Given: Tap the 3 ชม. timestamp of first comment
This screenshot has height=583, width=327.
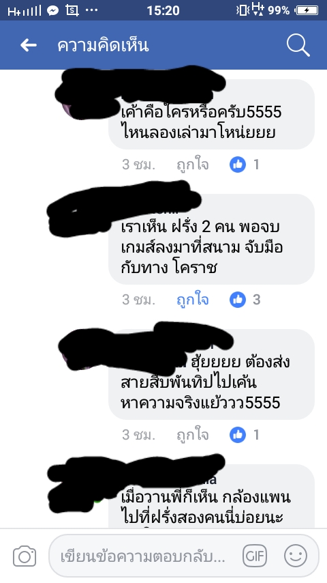Looking at the screenshot, I should [x=138, y=165].
